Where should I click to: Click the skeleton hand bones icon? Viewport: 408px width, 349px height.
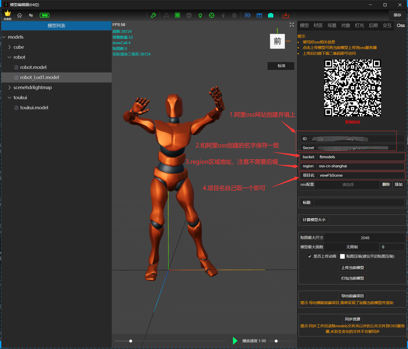coord(223,15)
